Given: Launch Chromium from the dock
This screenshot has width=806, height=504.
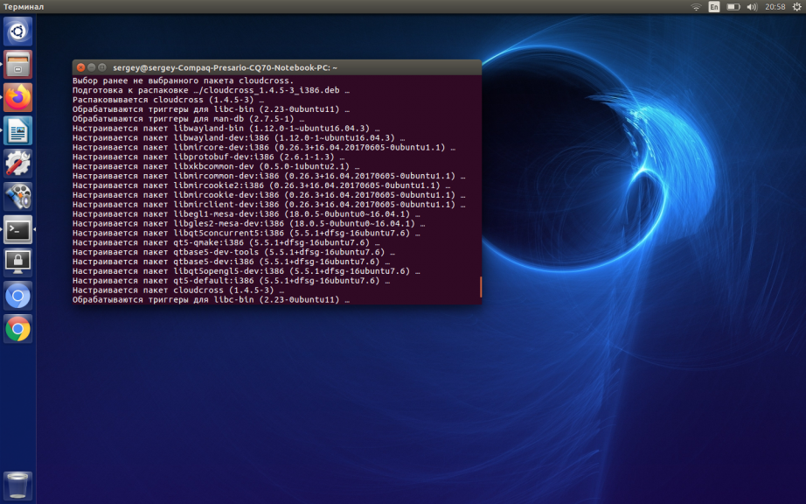Looking at the screenshot, I should [x=17, y=296].
